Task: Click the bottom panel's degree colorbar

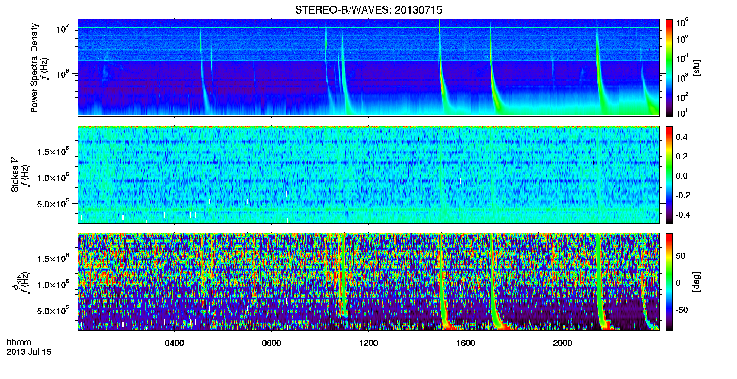Action: (x=669, y=282)
